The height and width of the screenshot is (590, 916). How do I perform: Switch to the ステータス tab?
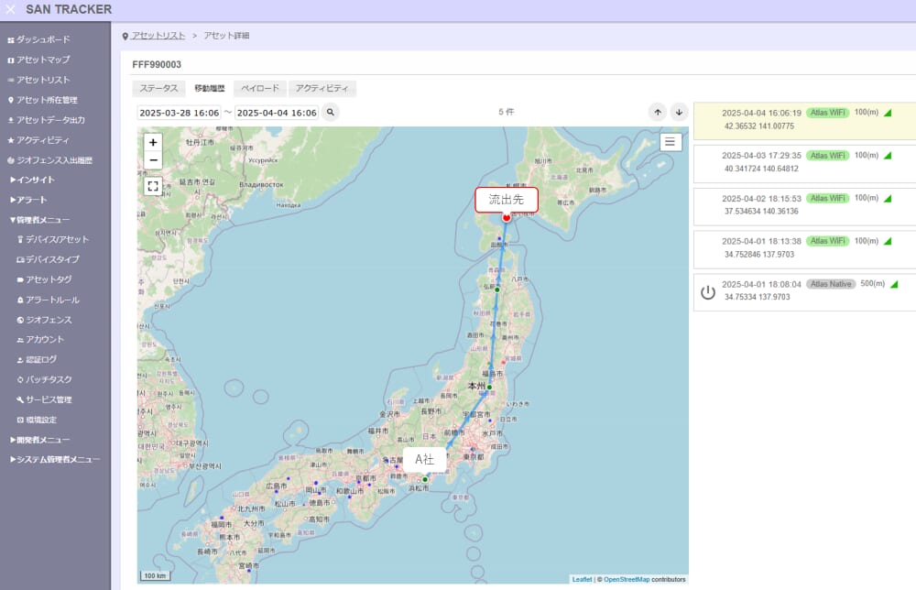(x=158, y=89)
